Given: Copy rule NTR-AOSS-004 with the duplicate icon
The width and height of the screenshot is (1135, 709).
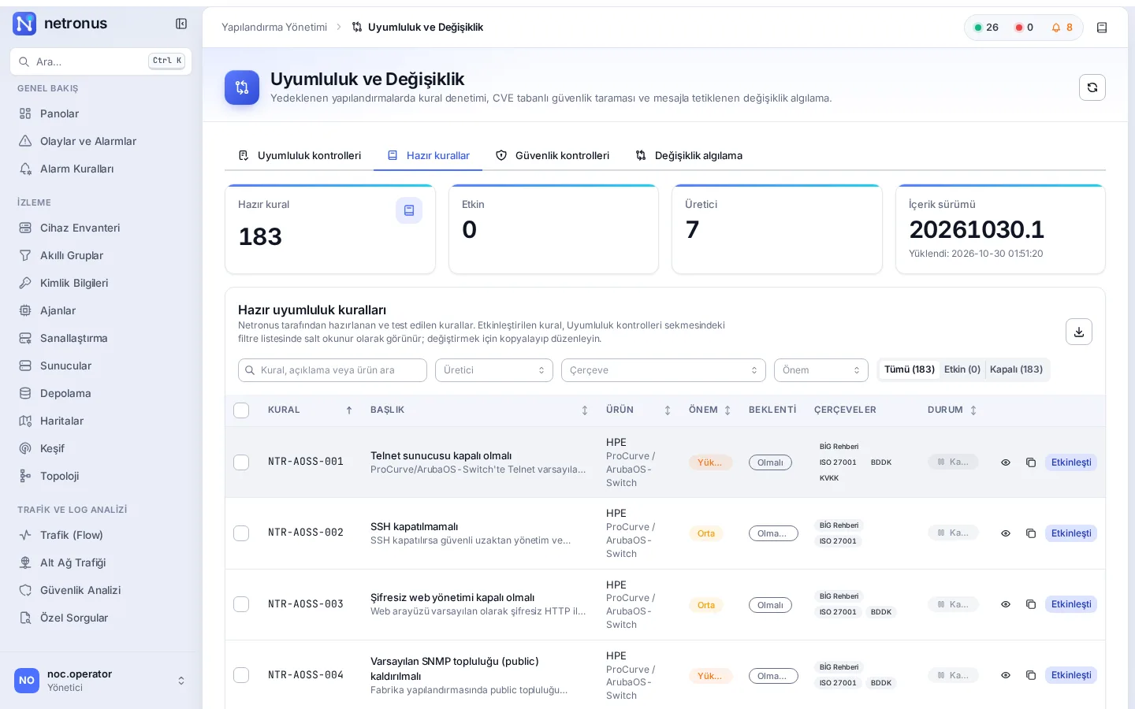Looking at the screenshot, I should pos(1030,675).
